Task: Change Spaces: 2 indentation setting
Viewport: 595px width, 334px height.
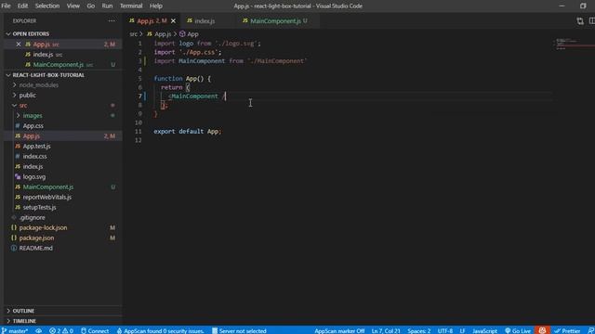Action: pos(419,330)
